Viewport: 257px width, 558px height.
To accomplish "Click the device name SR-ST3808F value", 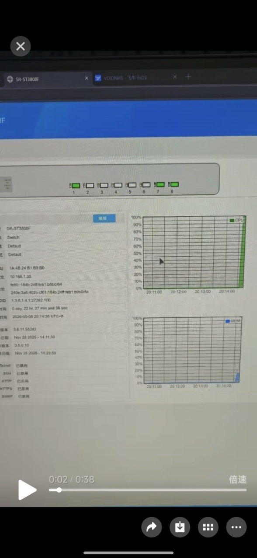I will (18, 228).
